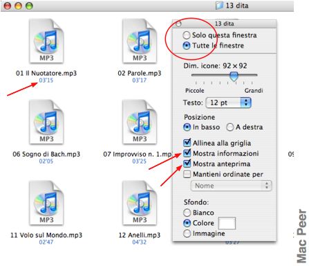Click the '11 Volo sul Mondo.mp3' file name
The image size is (309, 266).
(46, 235)
